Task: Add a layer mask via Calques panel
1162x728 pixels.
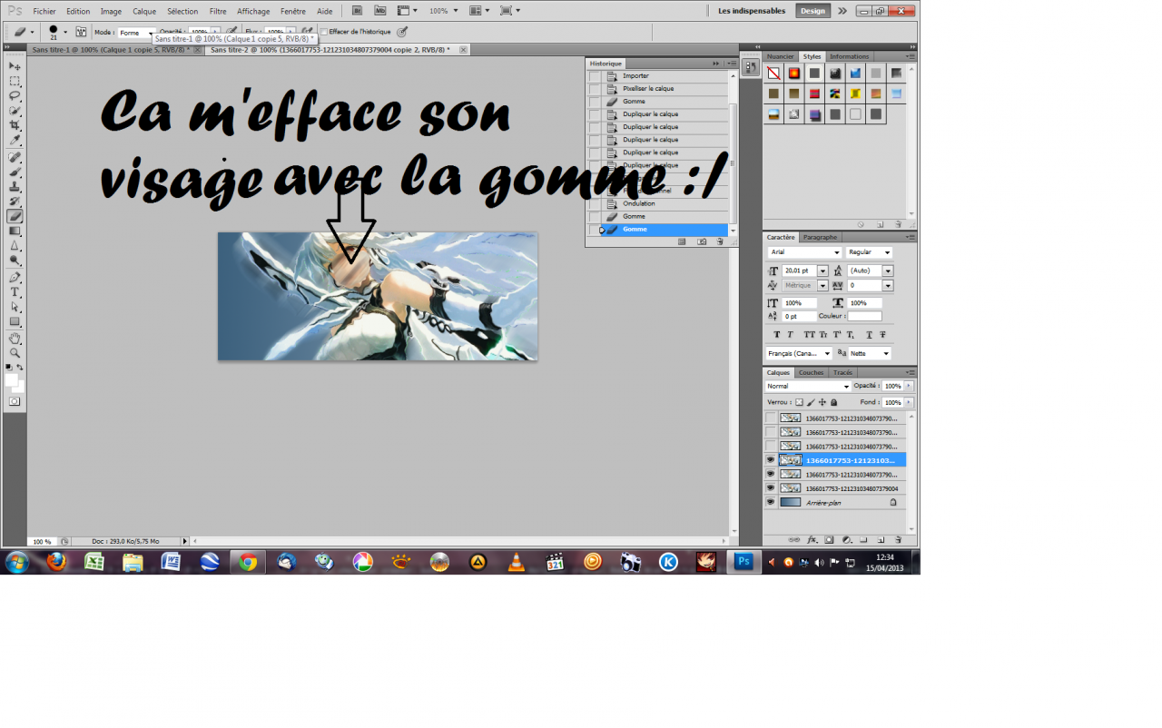Action: point(829,539)
